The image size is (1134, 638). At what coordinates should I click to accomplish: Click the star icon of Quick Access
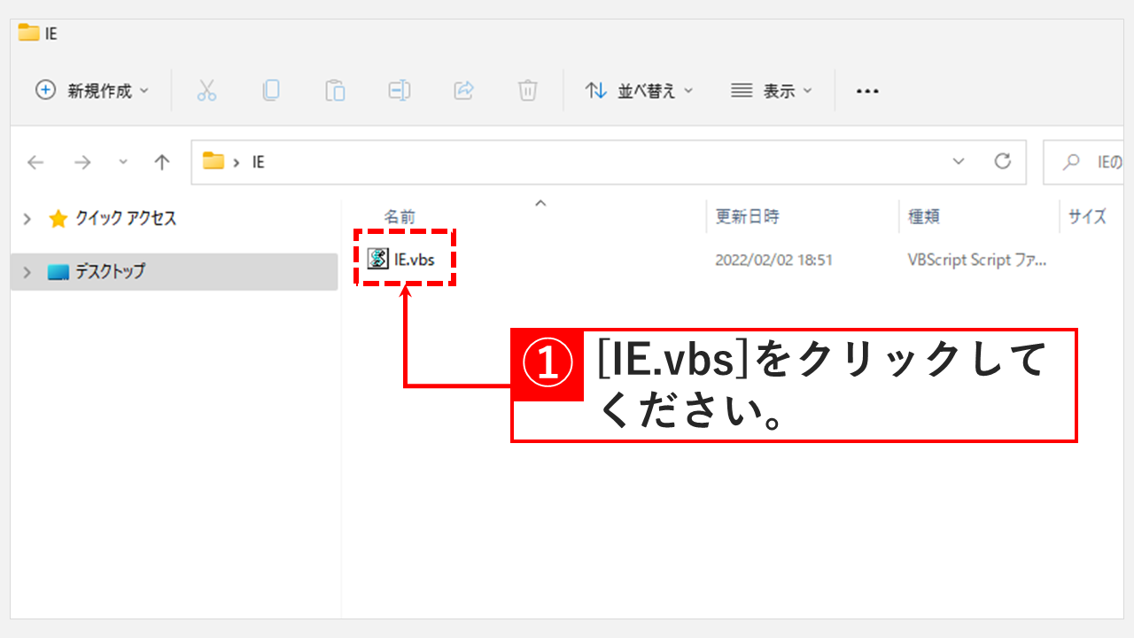(58, 219)
